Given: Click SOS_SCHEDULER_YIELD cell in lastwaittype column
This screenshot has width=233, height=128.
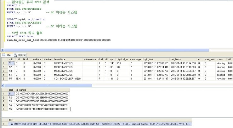Looking at the screenshot, I should pos(67,79).
